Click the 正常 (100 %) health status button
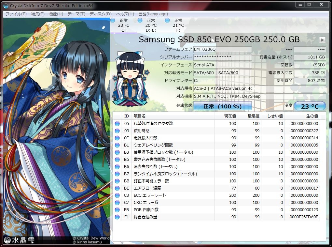Screen dimensions: 332x247 point(223,106)
